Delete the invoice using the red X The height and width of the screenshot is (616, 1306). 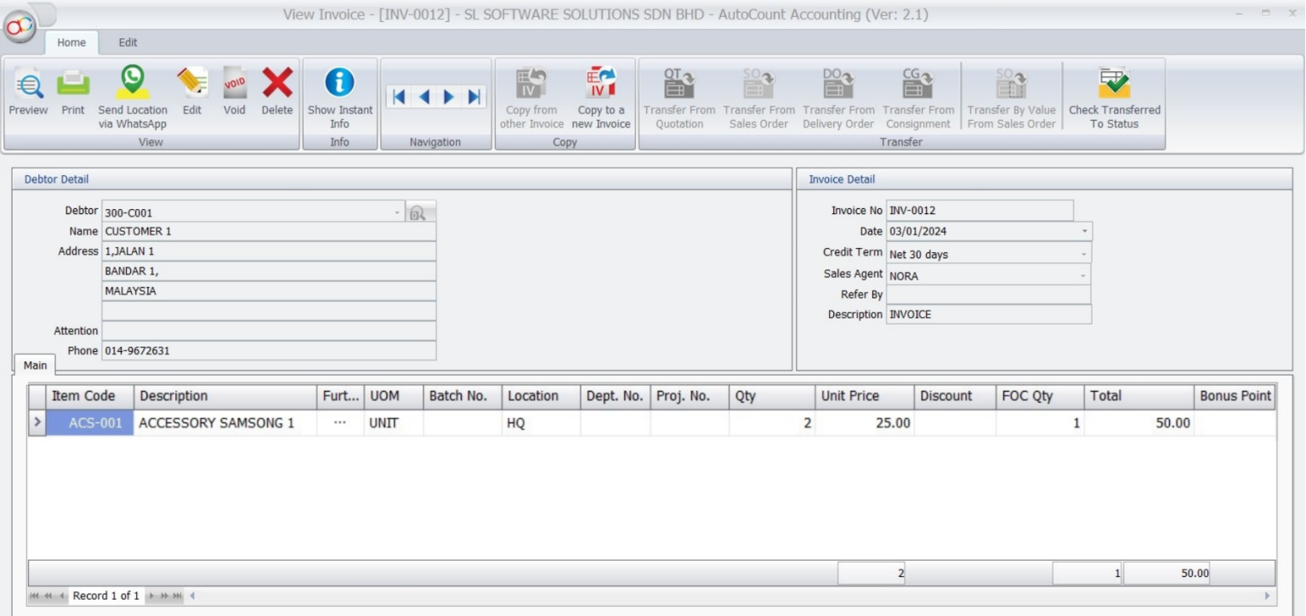point(277,93)
